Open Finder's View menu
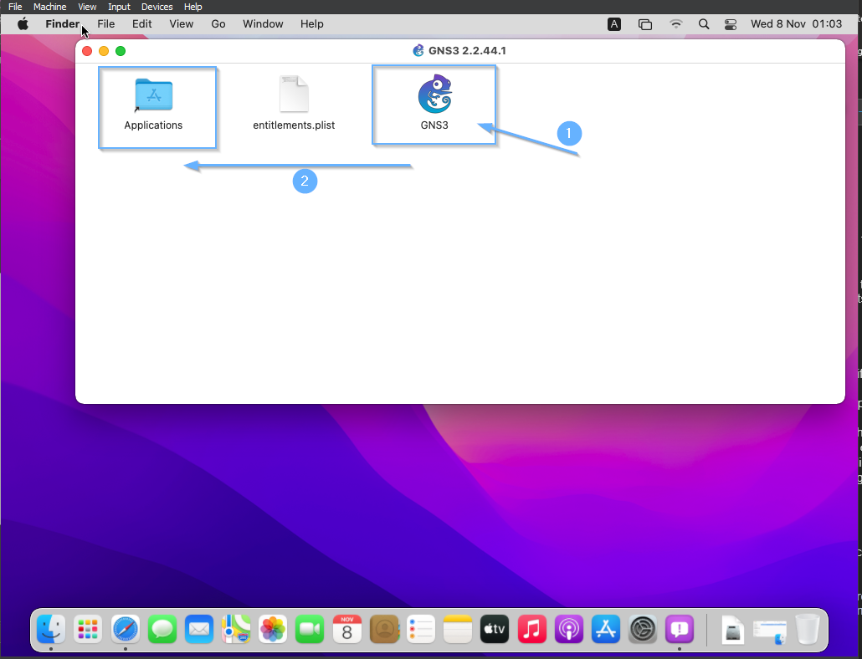 pyautogui.click(x=182, y=24)
